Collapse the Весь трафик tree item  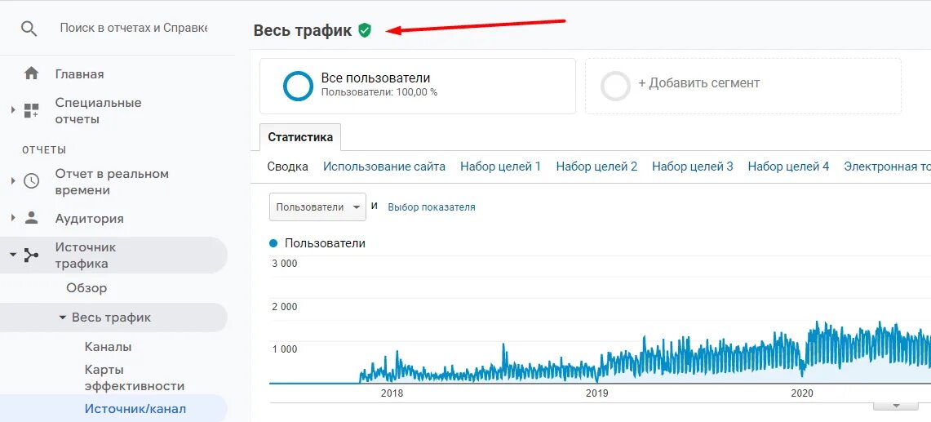click(x=63, y=318)
